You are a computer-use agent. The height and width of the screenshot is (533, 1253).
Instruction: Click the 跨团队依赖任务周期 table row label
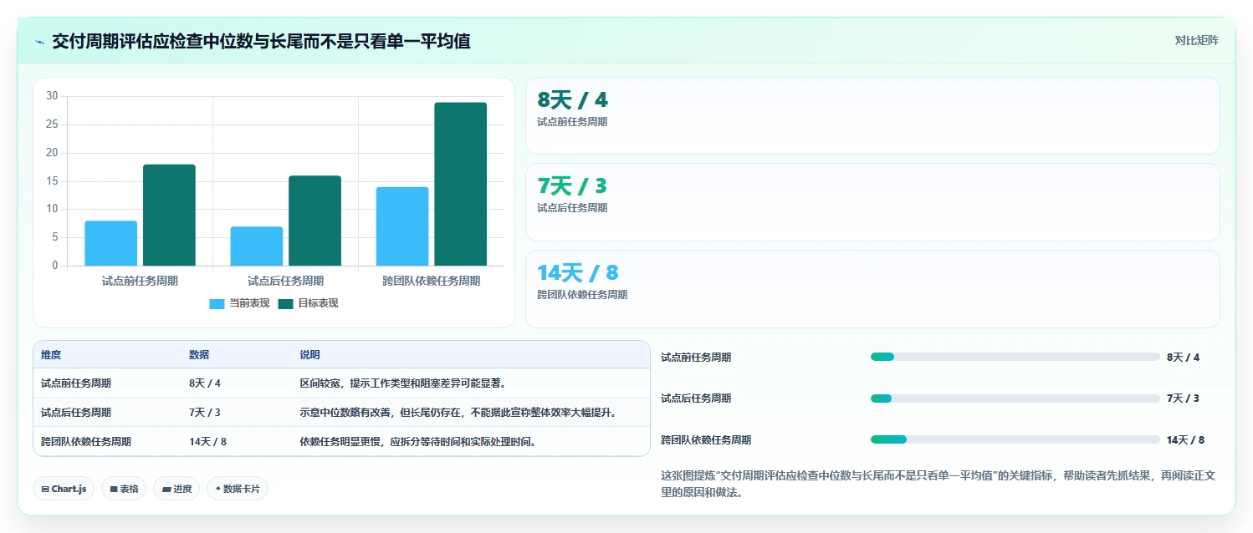[x=86, y=442]
